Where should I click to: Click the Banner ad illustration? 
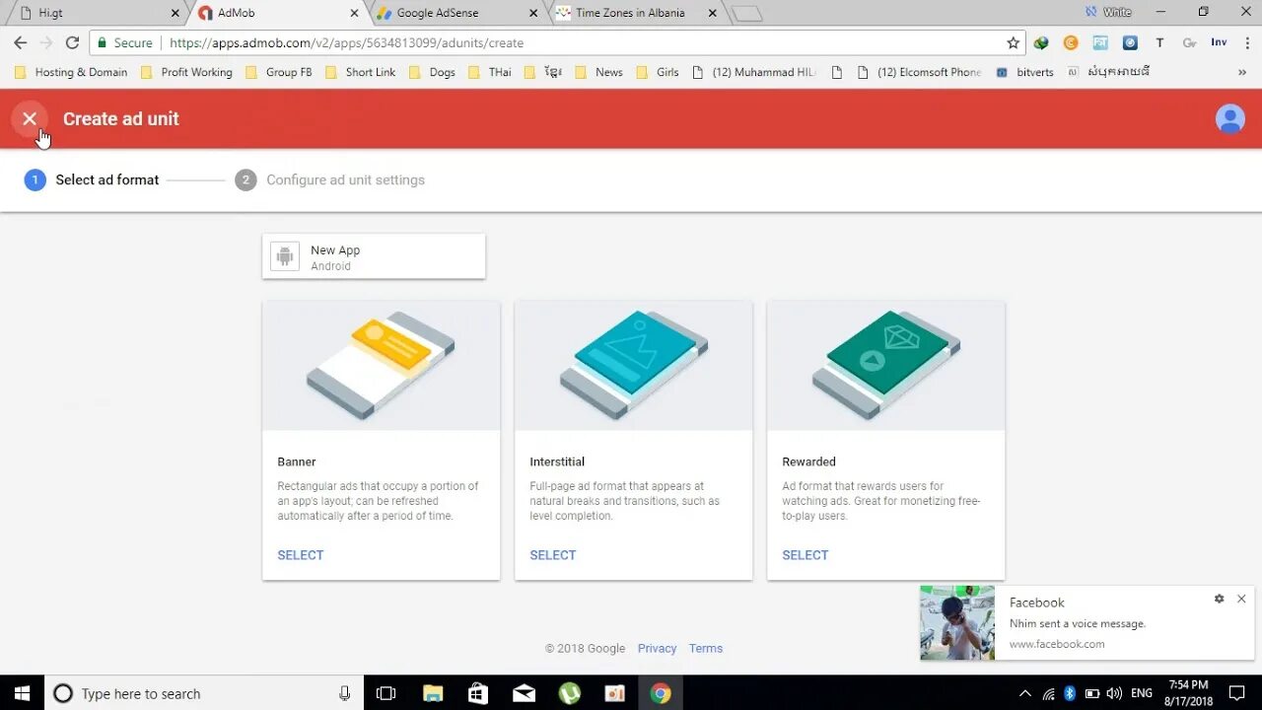pos(381,366)
